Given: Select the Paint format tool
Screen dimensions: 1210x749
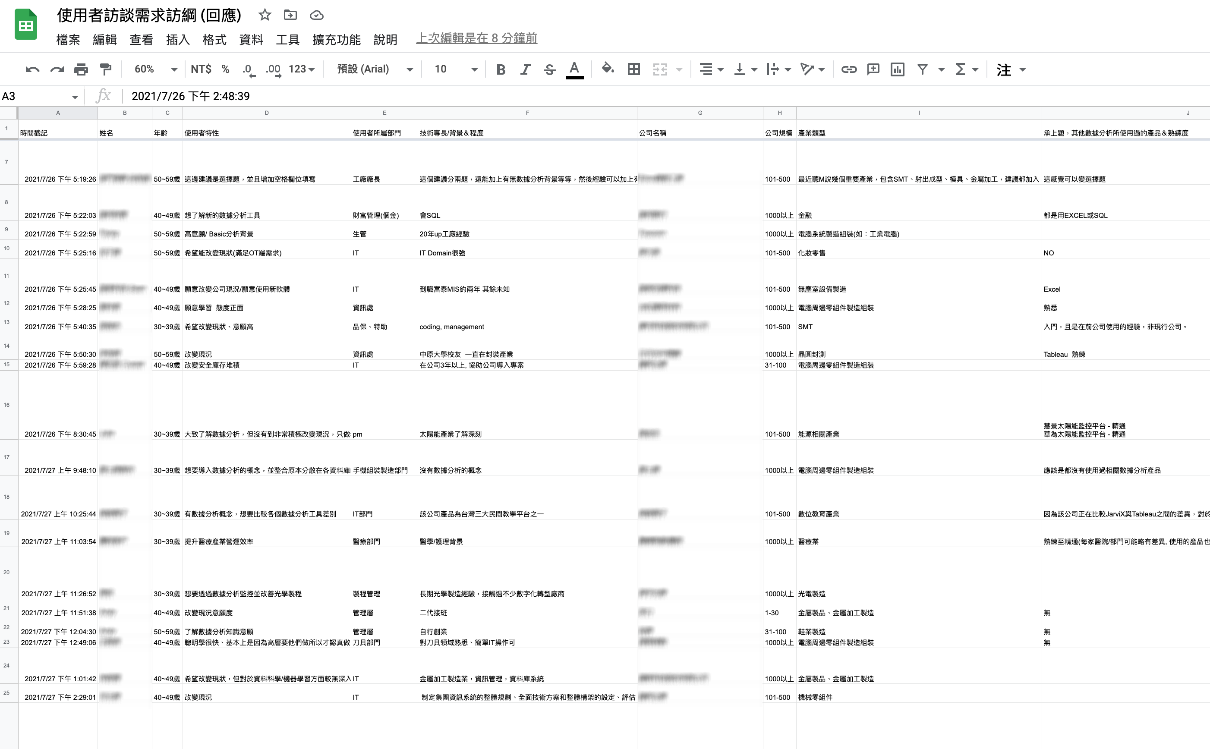Looking at the screenshot, I should [105, 69].
